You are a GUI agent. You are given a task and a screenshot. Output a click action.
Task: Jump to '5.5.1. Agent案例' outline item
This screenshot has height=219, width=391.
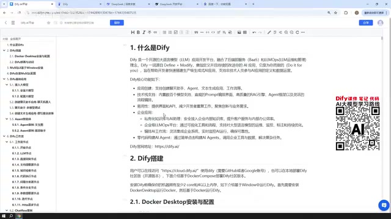click(x=27, y=125)
